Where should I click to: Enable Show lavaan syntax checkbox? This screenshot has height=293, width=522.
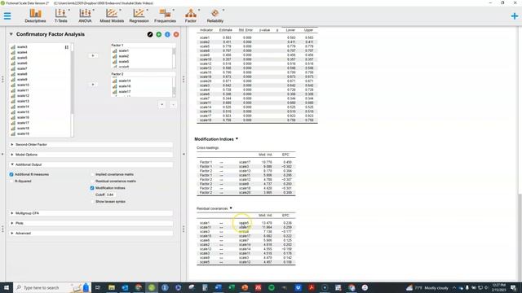pos(92,202)
